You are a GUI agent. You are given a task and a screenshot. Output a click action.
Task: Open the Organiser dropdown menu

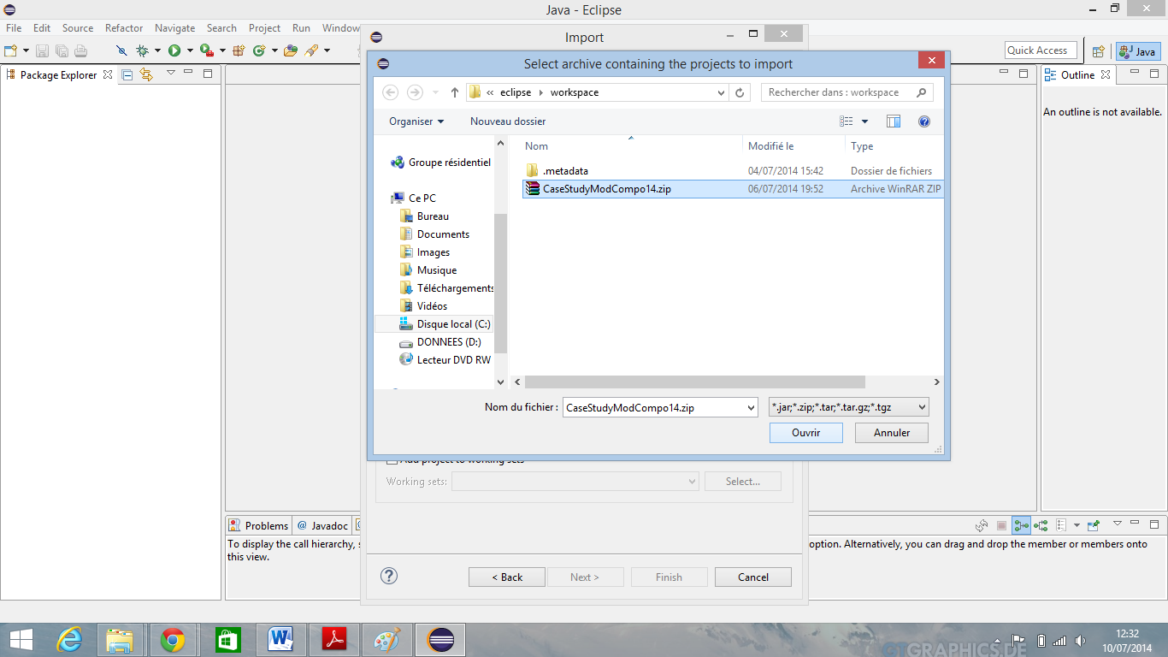coord(416,121)
